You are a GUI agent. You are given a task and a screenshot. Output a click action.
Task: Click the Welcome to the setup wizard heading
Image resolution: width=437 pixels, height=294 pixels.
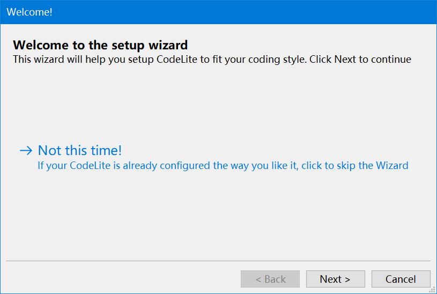pyautogui.click(x=100, y=45)
